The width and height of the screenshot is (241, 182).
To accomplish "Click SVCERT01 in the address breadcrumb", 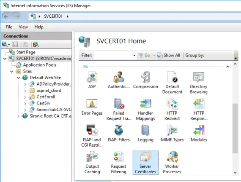I will (x=53, y=16).
